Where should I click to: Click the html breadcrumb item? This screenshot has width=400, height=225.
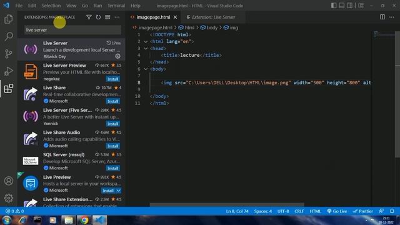(x=186, y=27)
